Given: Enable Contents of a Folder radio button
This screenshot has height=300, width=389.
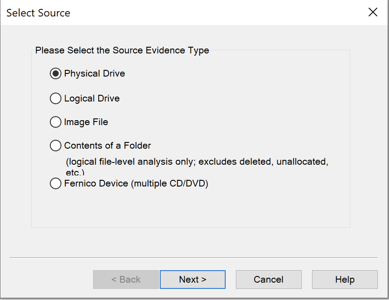Looking at the screenshot, I should pos(56,146).
